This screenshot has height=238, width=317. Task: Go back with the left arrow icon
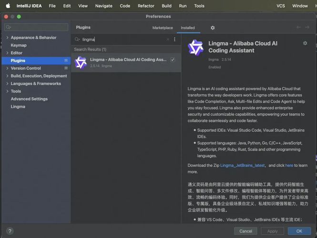298,27
